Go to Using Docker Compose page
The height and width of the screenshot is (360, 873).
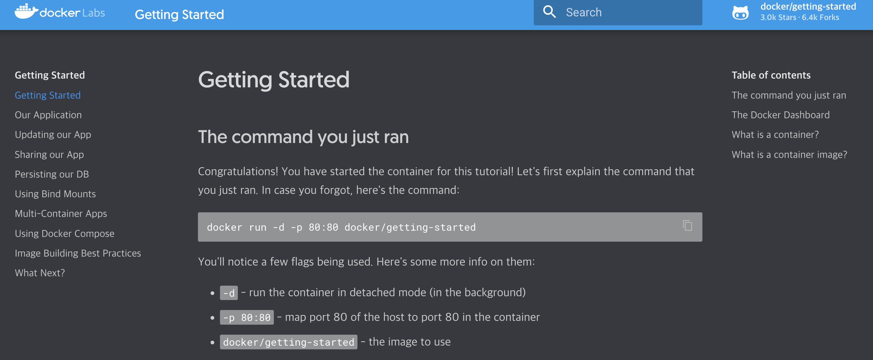click(x=64, y=234)
